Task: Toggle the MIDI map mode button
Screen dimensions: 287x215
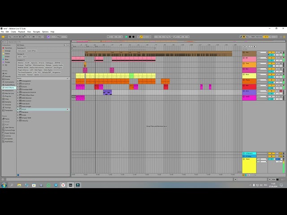Action: click(x=253, y=37)
